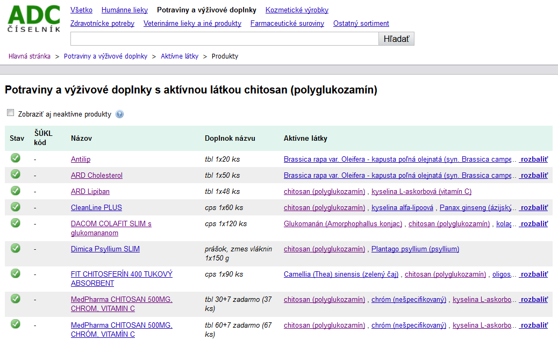Click the ADC Číselník logo
The height and width of the screenshot is (347, 558).
[x=34, y=19]
